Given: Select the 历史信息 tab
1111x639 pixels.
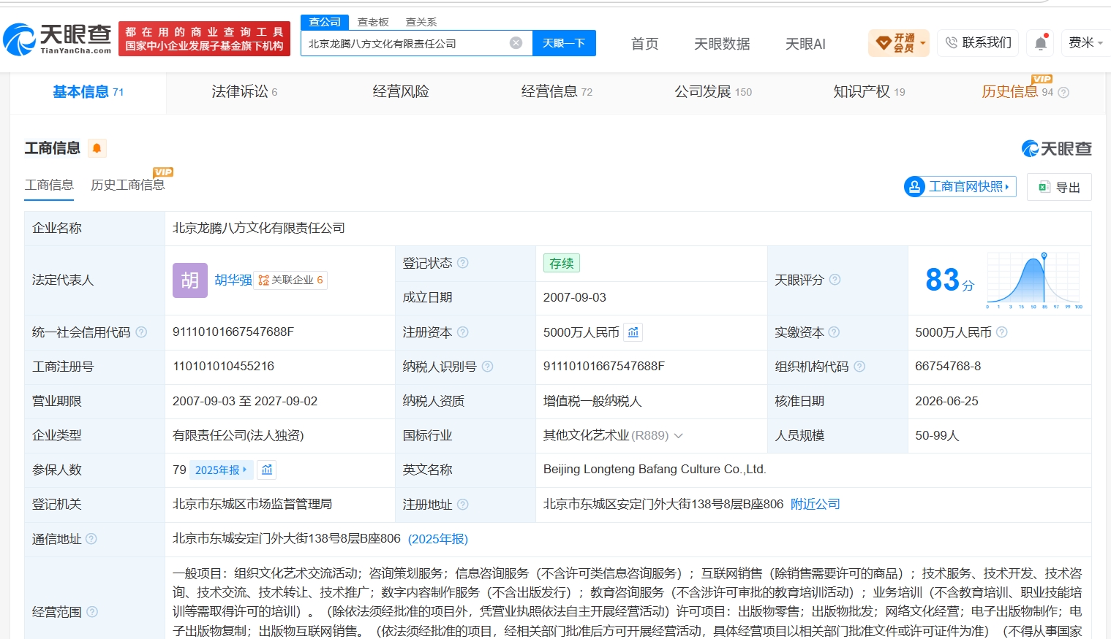Looking at the screenshot, I should [1017, 92].
